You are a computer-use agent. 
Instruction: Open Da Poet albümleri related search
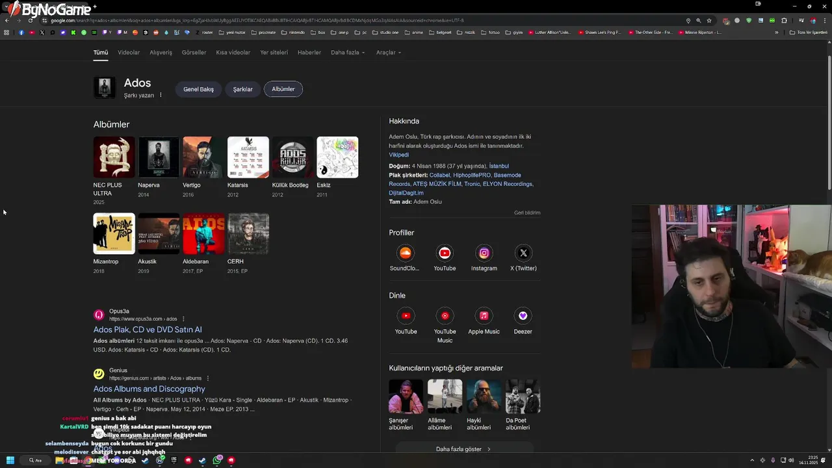tap(523, 405)
